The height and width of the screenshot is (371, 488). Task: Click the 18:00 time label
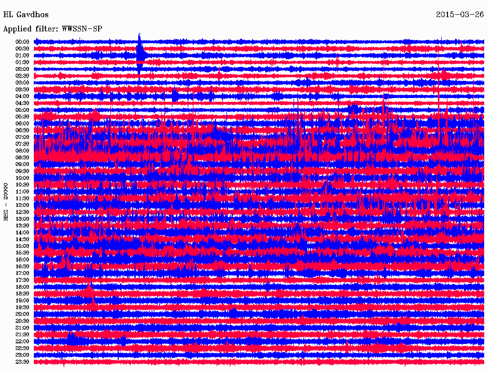[22, 287]
